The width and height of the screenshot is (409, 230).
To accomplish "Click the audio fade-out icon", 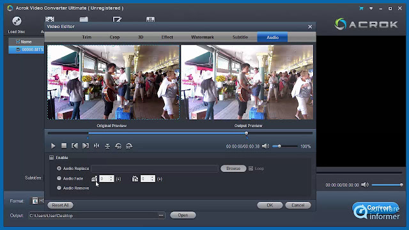I will (x=135, y=179).
